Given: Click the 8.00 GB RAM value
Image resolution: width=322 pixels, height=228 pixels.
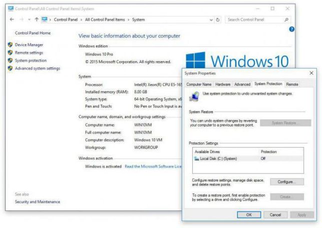Looking at the screenshot, I should tap(140, 92).
